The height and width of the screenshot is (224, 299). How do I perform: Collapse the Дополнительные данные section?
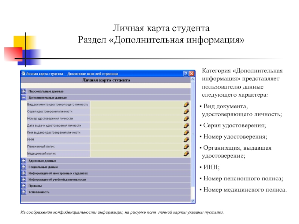[24, 97]
